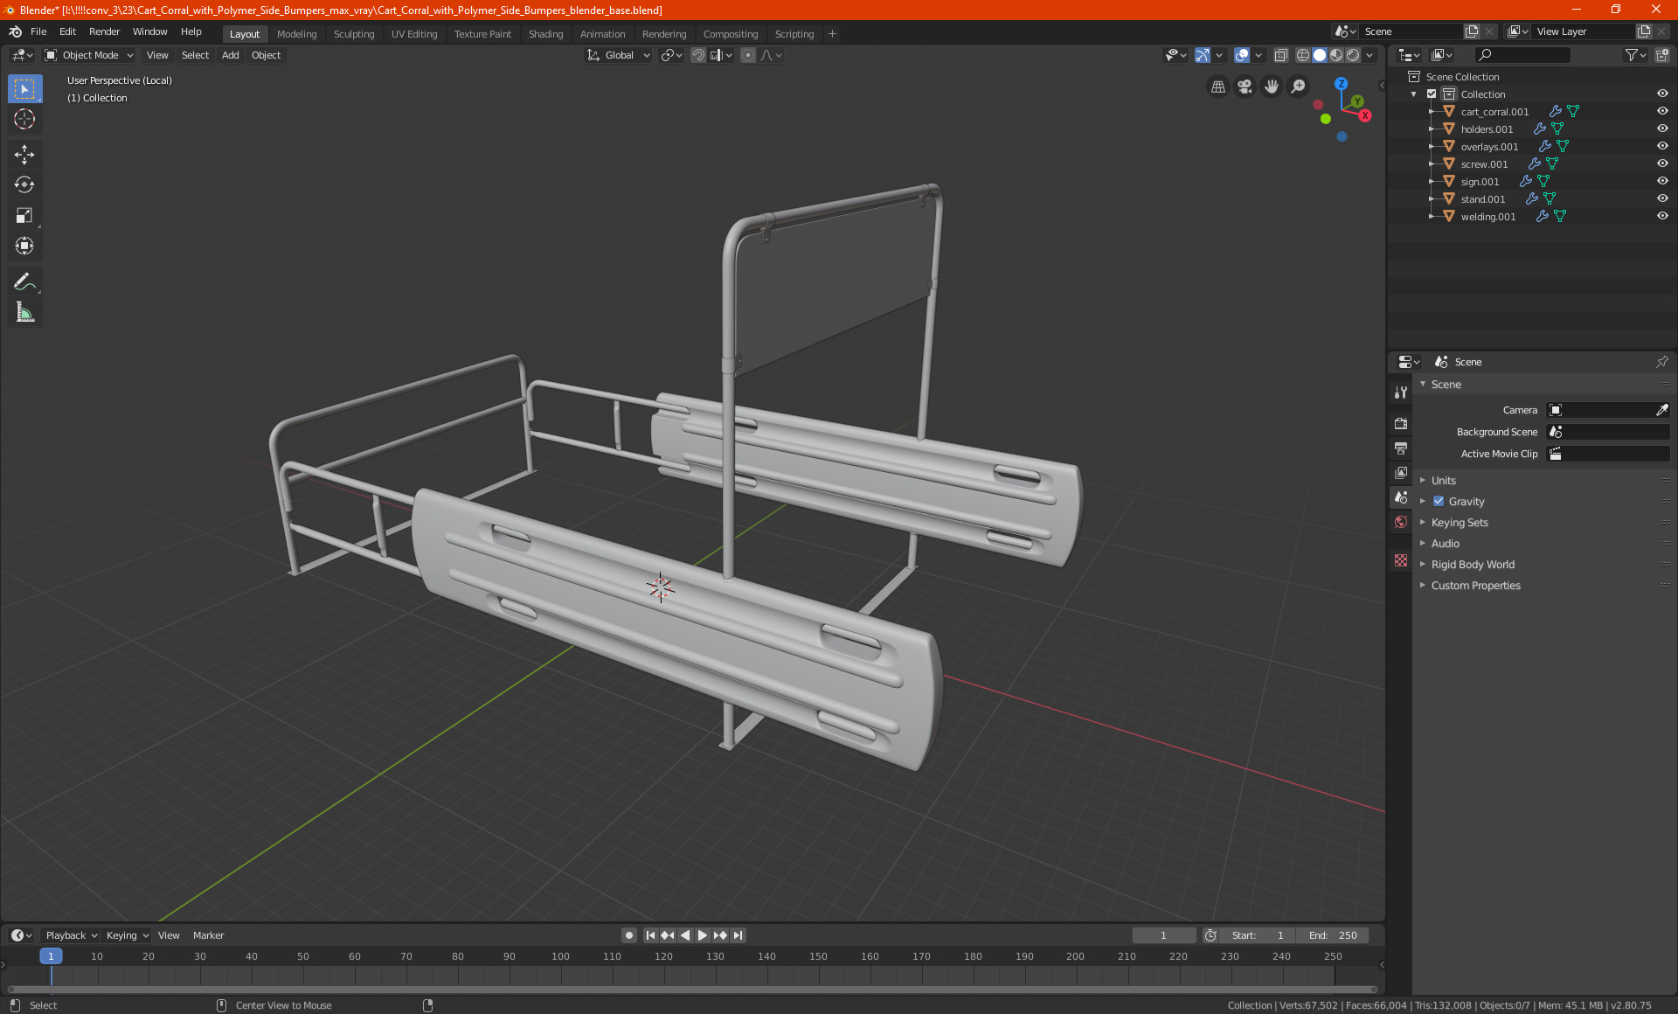Click the Camera eyedropper button
This screenshot has width=1678, height=1014.
(1661, 410)
